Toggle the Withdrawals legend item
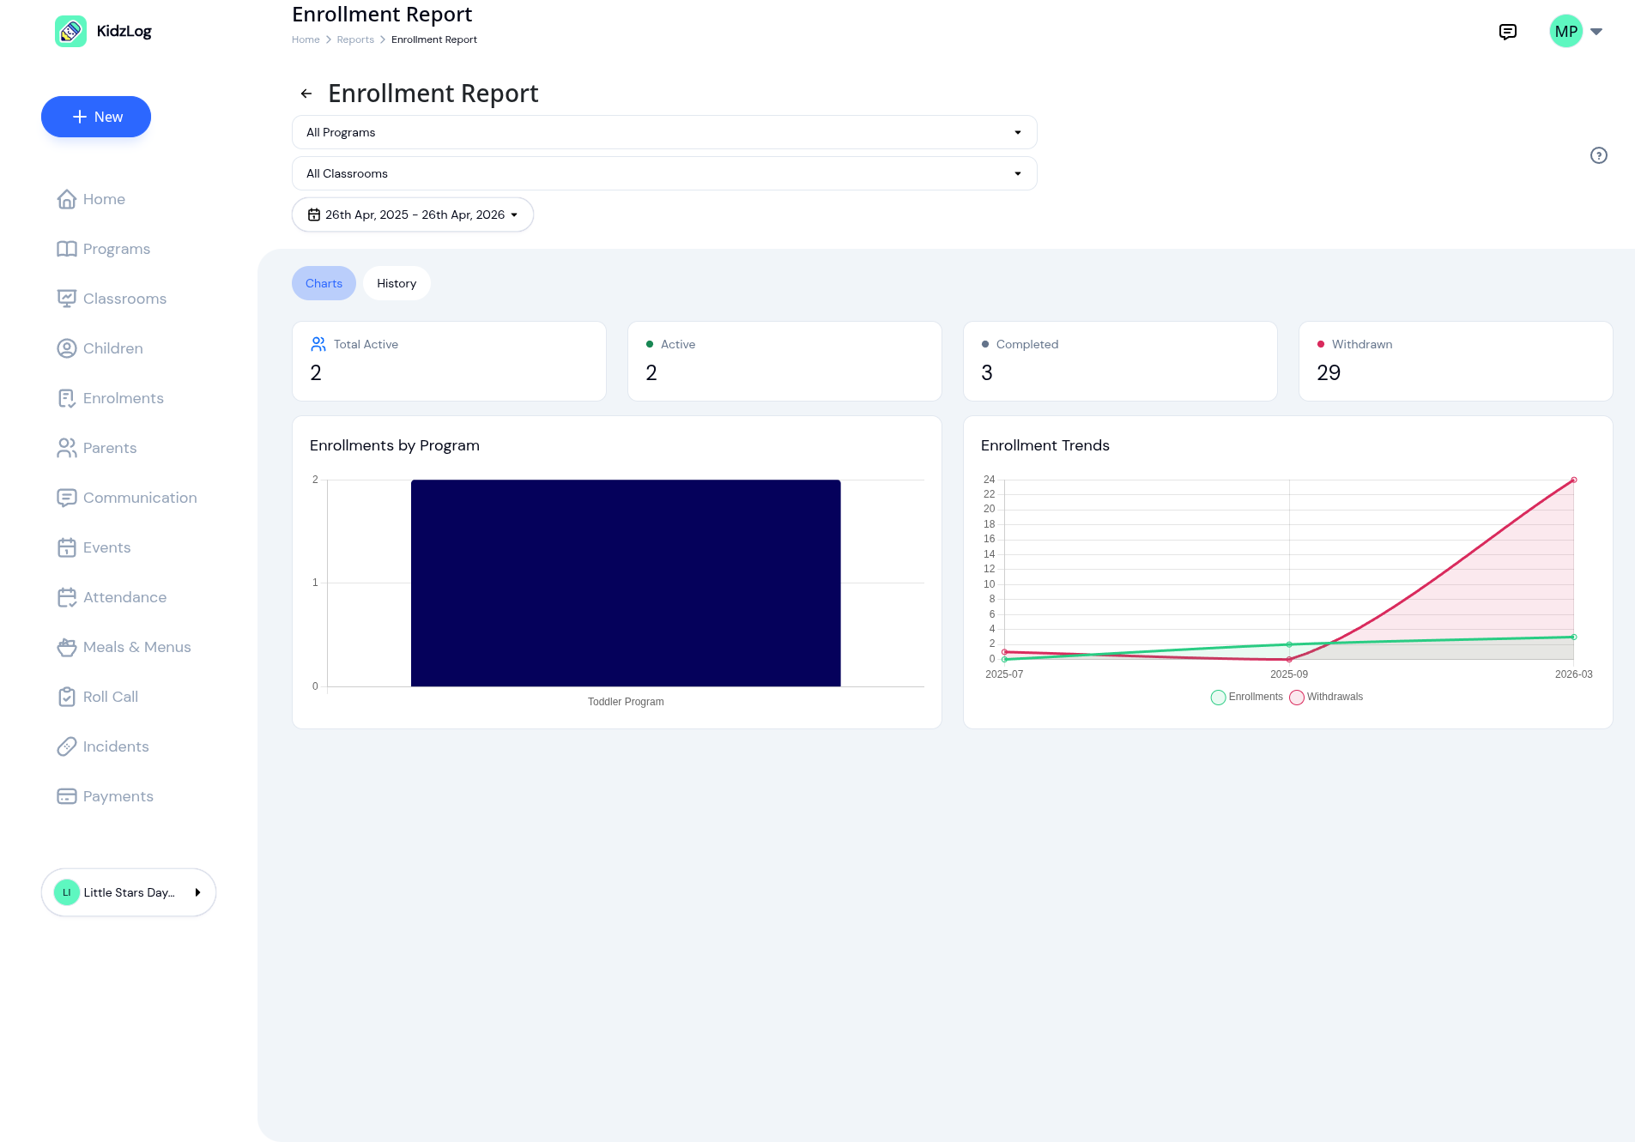The image size is (1635, 1142). (1326, 697)
